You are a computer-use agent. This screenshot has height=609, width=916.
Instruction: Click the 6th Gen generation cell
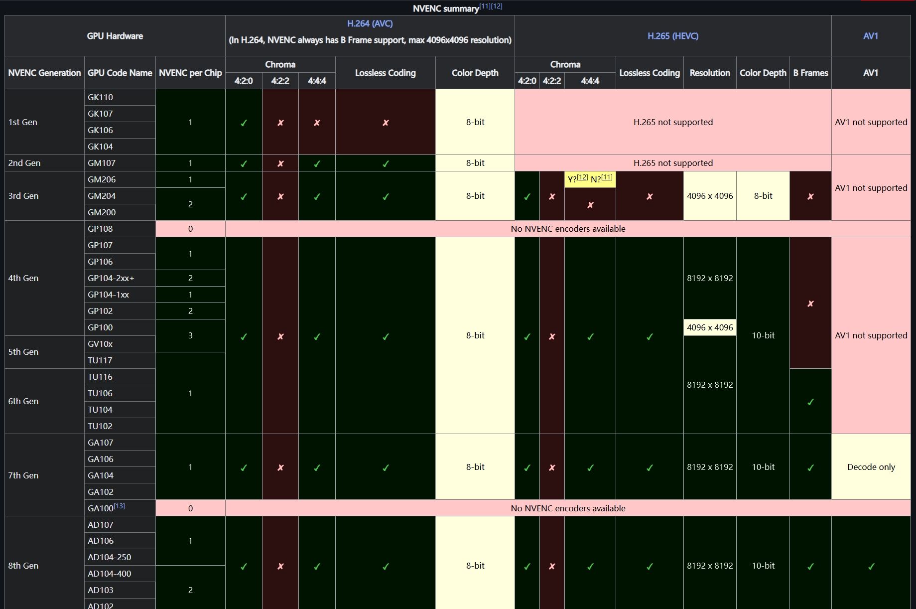point(44,401)
